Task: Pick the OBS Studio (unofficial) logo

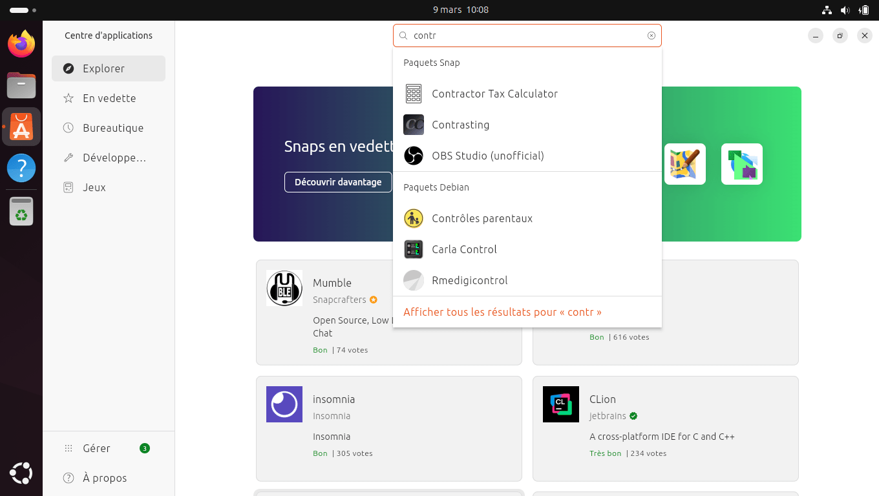Action: pos(414,156)
